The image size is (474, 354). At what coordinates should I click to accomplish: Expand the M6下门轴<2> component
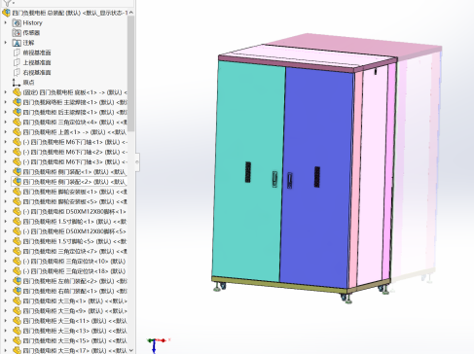click(x=5, y=152)
